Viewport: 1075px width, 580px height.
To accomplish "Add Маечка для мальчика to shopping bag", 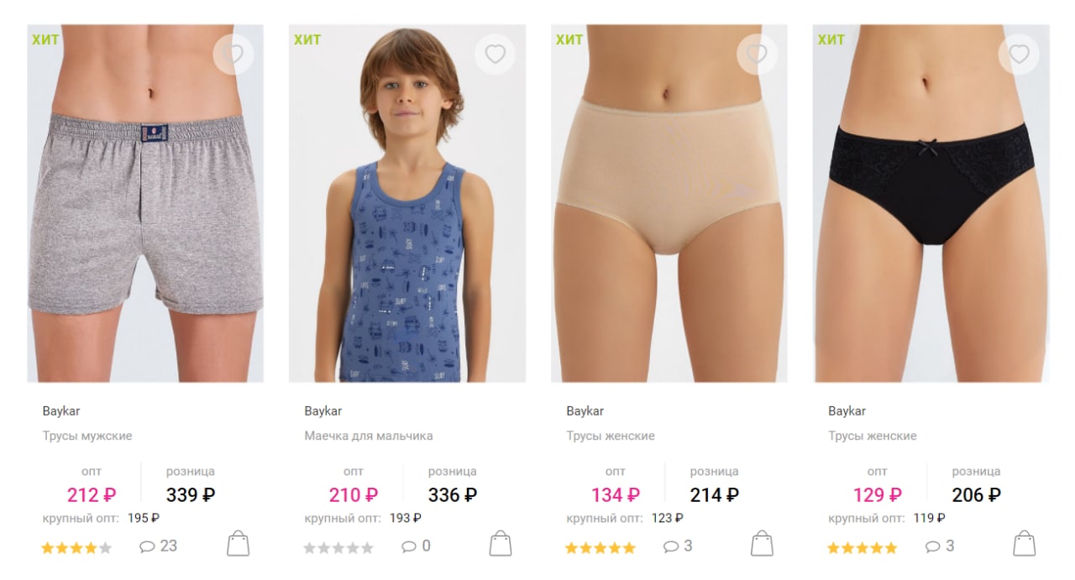I will pyautogui.click(x=501, y=543).
